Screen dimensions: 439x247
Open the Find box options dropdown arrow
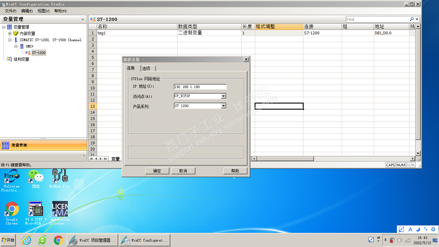click(417, 19)
